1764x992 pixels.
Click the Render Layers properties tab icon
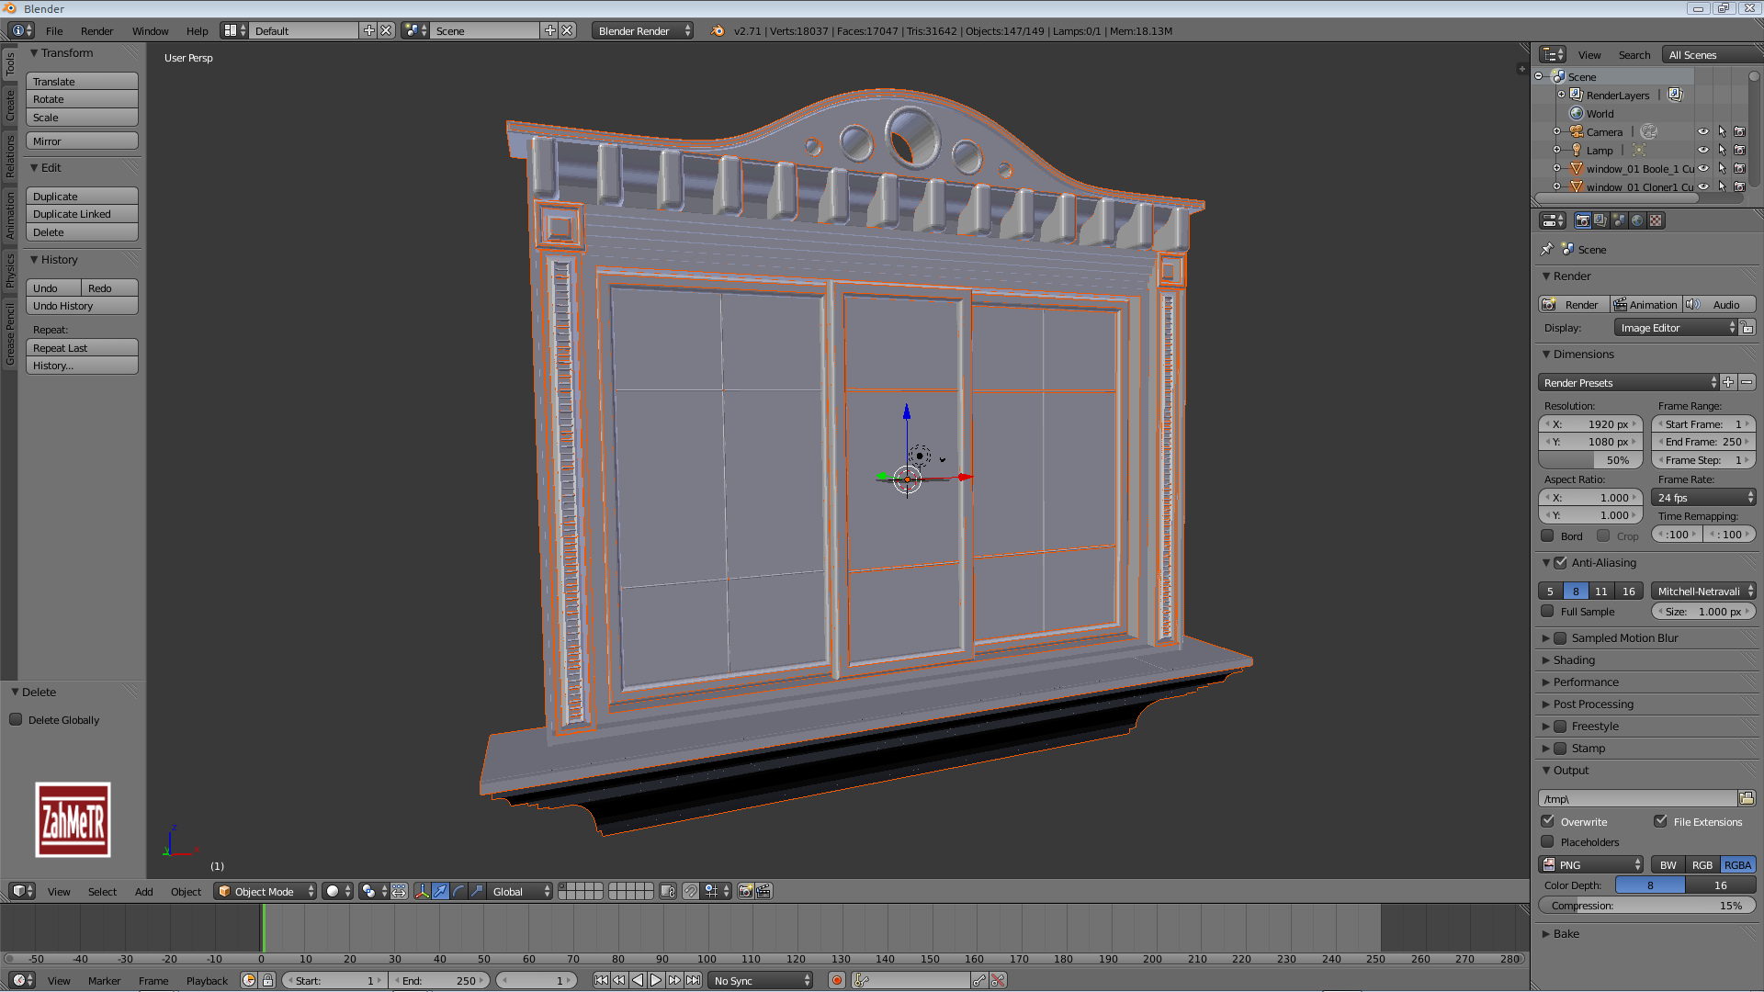(x=1600, y=220)
